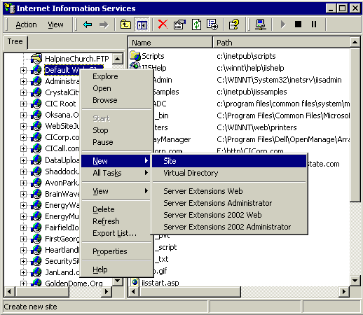Screen dimensions: 363x315
Task: Select Server Extensions 2002 Web option
Action: point(229,215)
